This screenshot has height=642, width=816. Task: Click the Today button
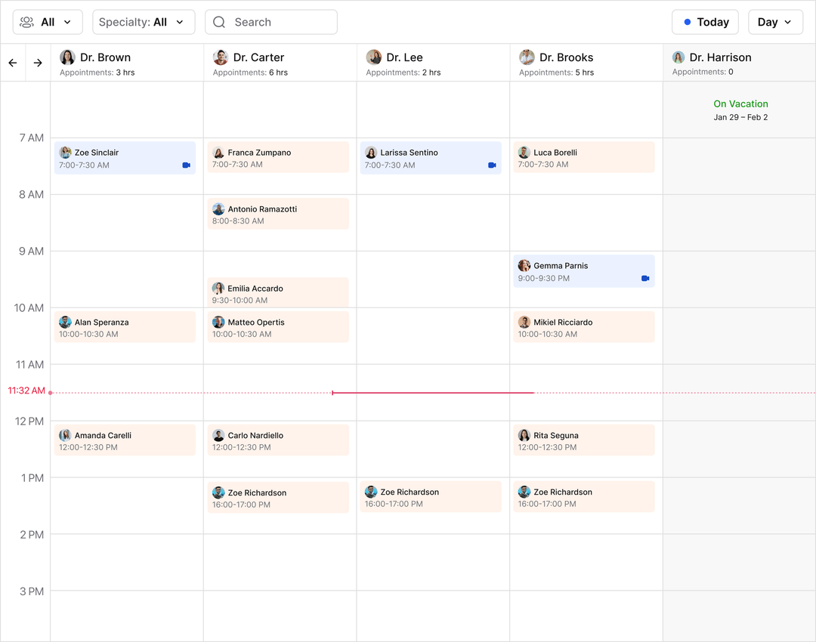point(705,22)
